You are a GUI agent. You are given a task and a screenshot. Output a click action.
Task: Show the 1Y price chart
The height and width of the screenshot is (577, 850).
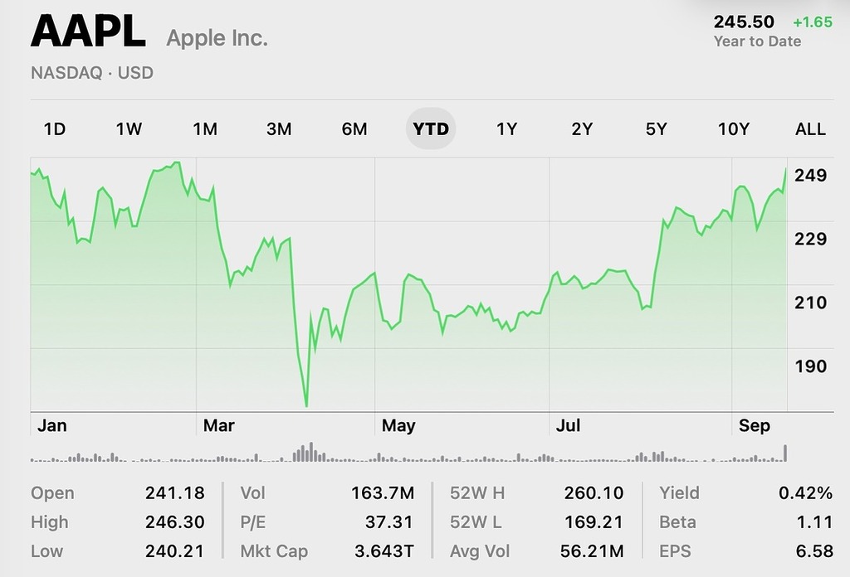pyautogui.click(x=506, y=128)
